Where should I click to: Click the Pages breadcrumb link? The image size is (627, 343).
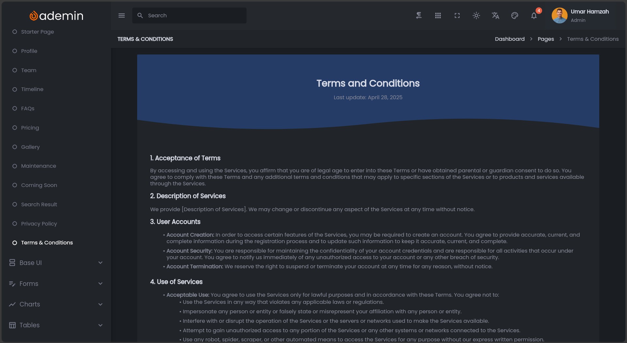(x=546, y=39)
